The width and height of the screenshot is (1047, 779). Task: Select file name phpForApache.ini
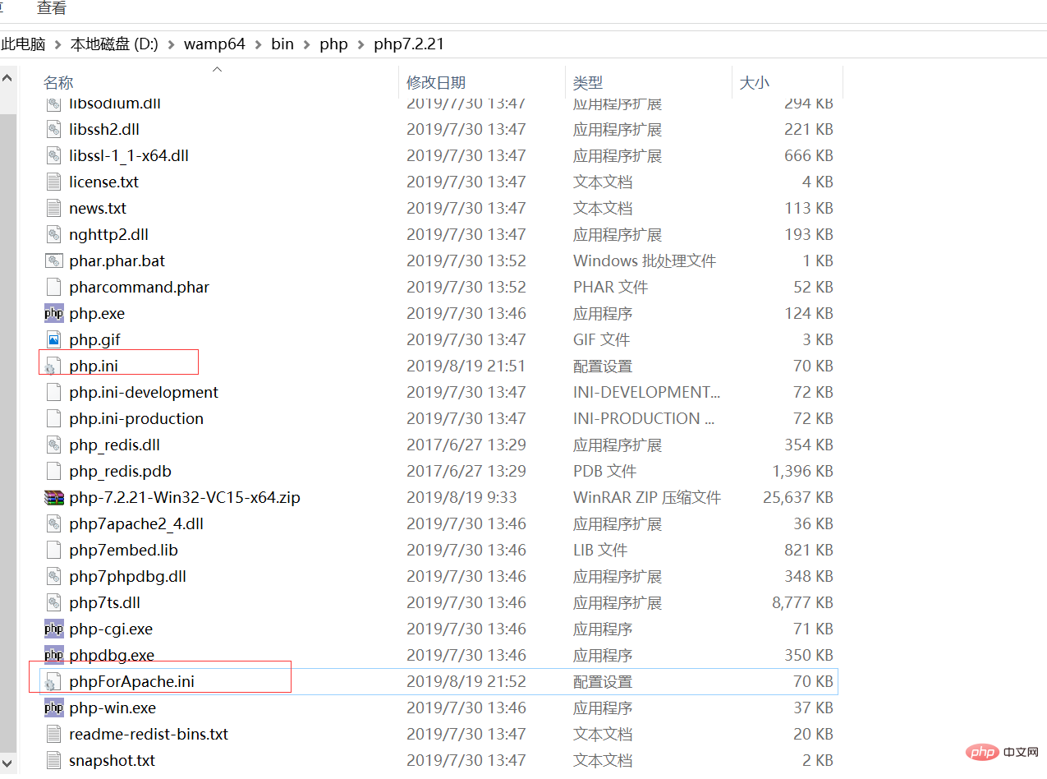coord(132,681)
